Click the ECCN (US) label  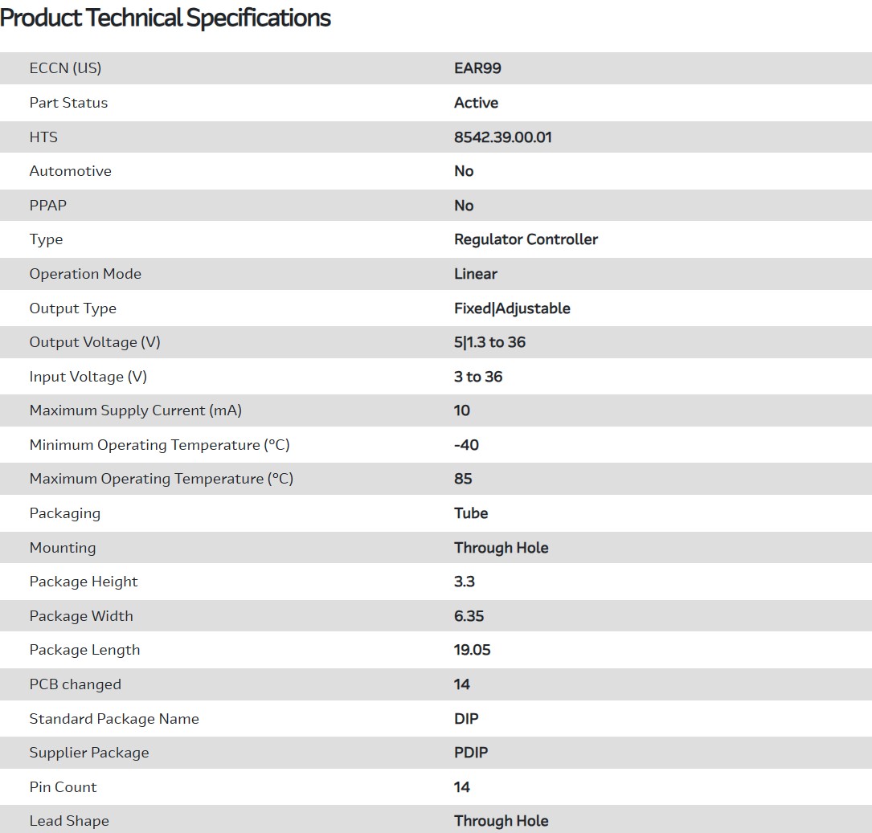pos(65,68)
